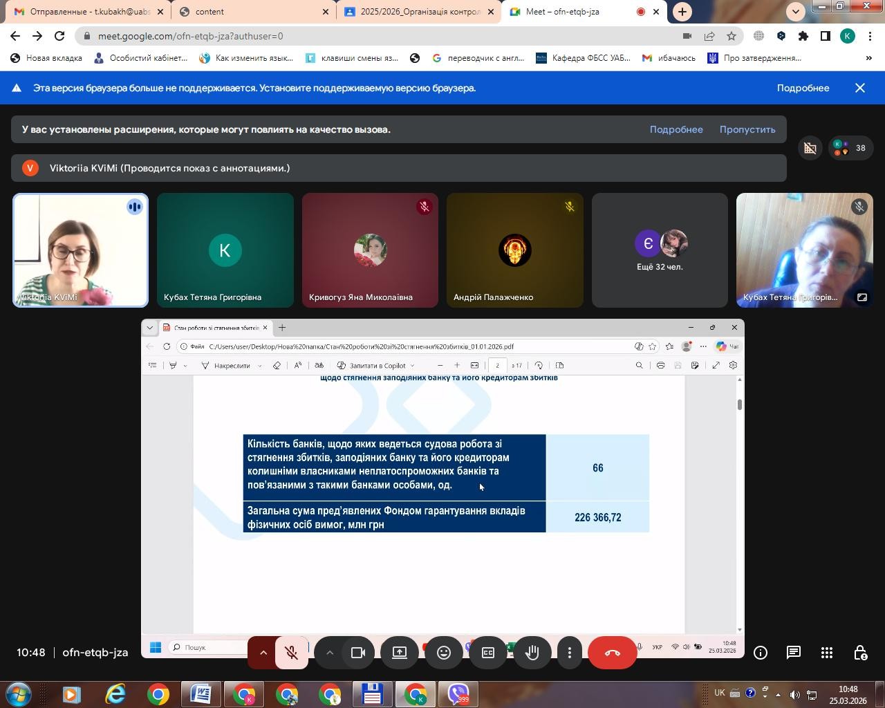Open more options three-dot menu in Meet
The height and width of the screenshot is (708, 885).
[569, 653]
